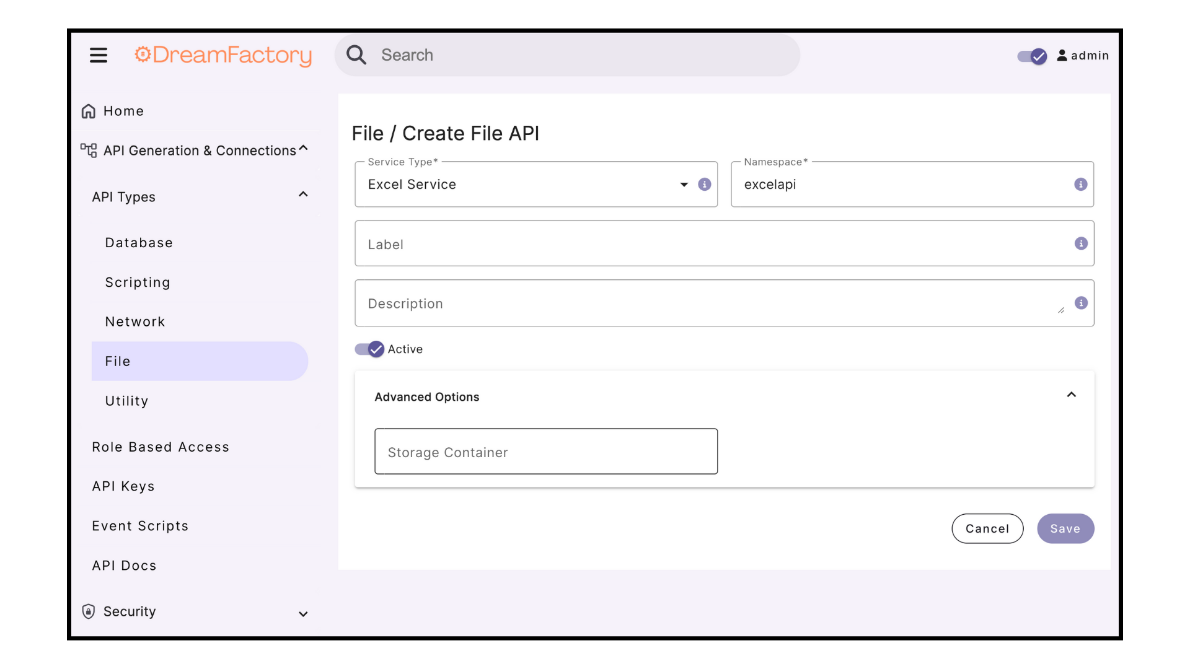The height and width of the screenshot is (669, 1190).
Task: Open the Service Type info tooltip icon
Action: pos(705,184)
